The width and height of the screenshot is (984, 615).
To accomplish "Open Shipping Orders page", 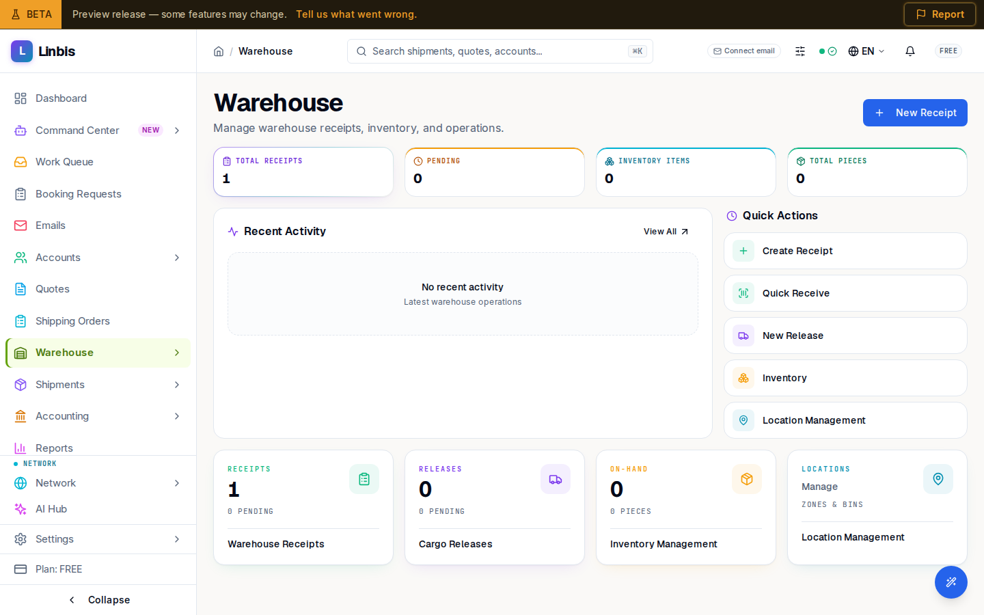I will 98,321.
